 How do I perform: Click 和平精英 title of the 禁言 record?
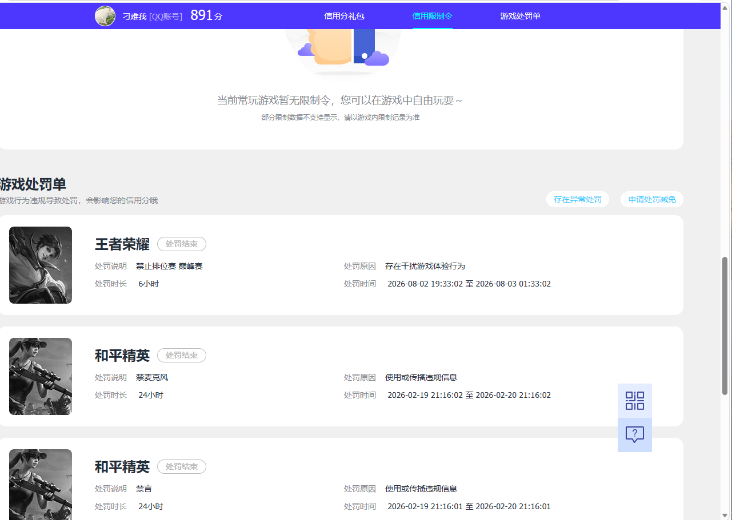[x=122, y=467]
